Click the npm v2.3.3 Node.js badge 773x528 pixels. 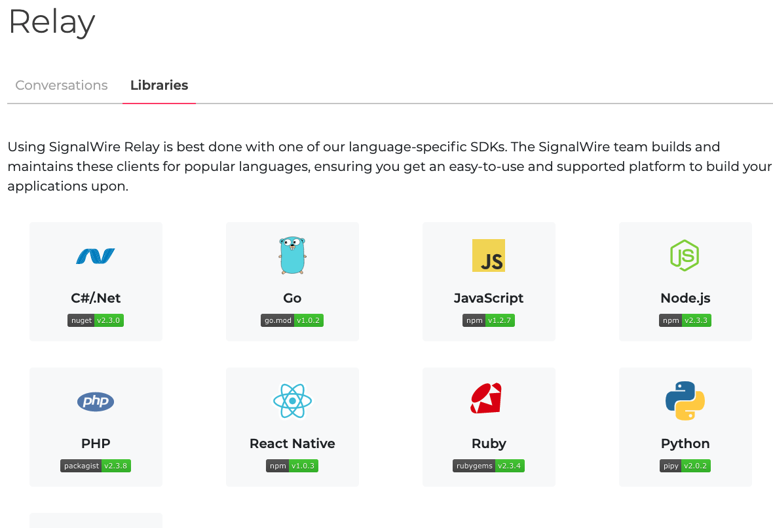click(x=685, y=320)
